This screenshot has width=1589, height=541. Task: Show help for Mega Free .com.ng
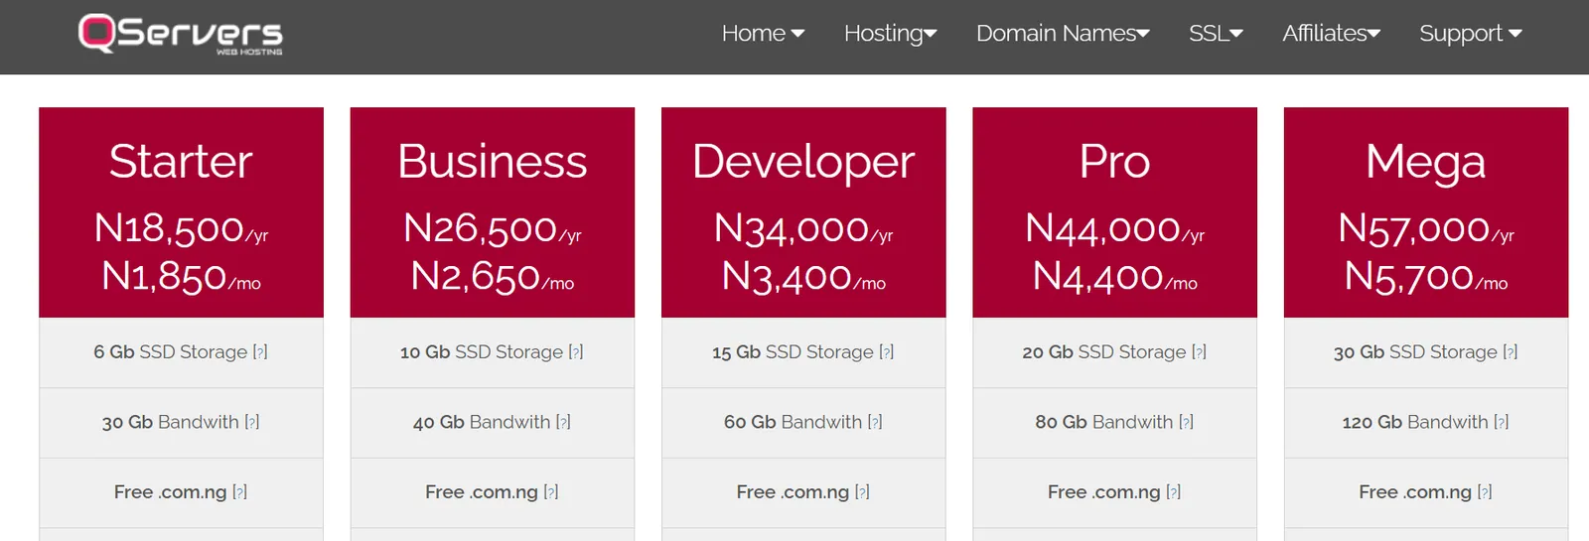[1485, 492]
